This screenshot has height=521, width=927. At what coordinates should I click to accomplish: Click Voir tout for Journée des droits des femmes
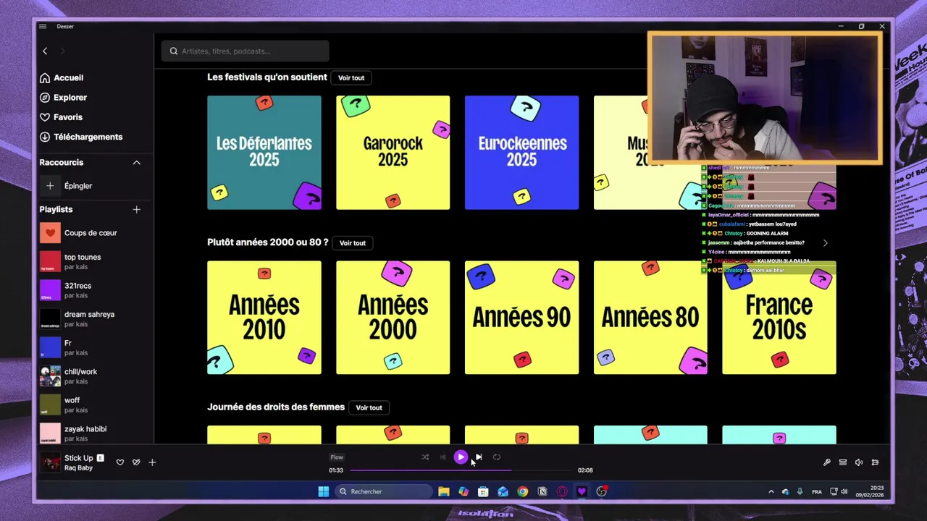click(369, 407)
